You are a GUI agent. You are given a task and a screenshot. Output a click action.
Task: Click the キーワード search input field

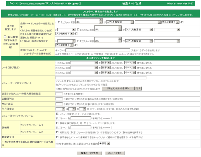click(98, 50)
